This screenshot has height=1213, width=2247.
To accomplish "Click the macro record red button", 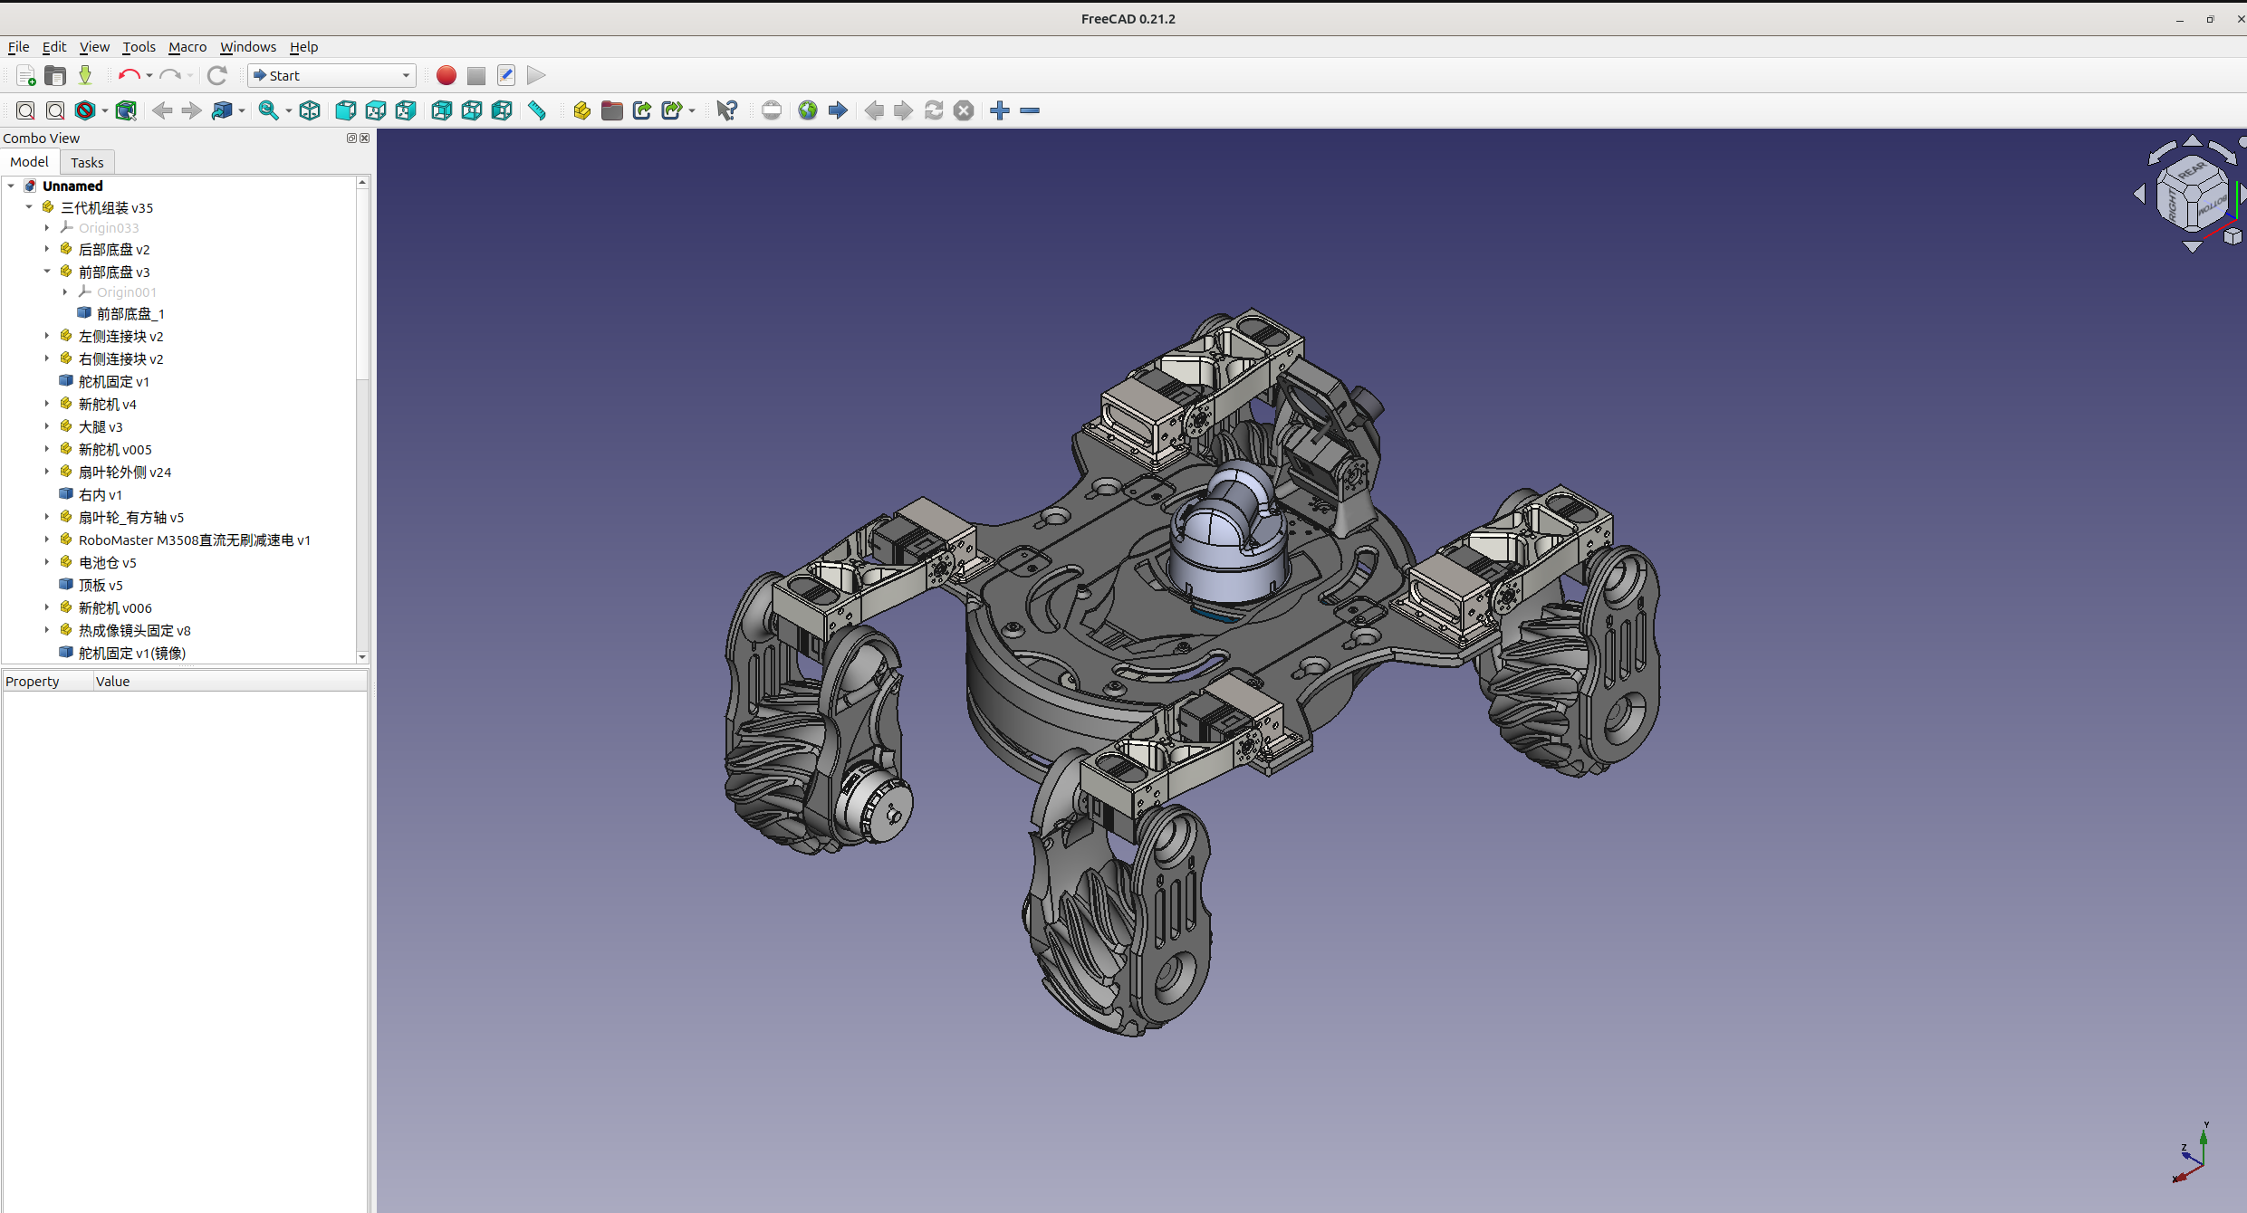I will (x=446, y=75).
